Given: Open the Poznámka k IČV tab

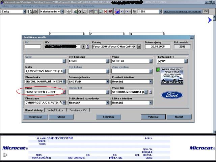Looking at the screenshot, I should pyautogui.click(x=78, y=110).
